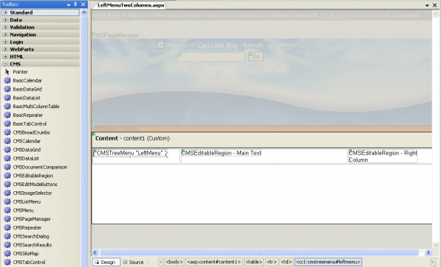Click the horizontal scrollbar left arrow
Screen dimensions: 441x267
click(x=95, y=252)
